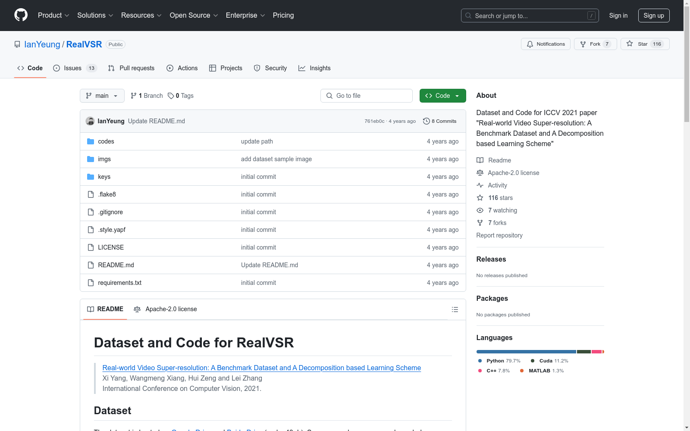Click the 'add dataset sample image' commit message
Image resolution: width=690 pixels, height=431 pixels.
[276, 159]
